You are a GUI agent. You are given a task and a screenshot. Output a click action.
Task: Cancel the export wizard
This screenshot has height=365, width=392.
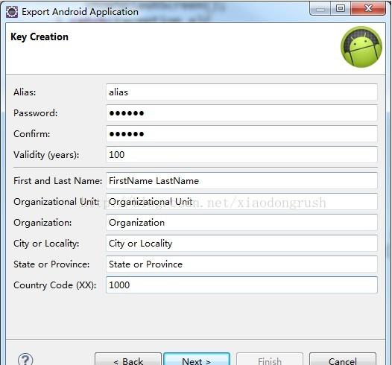coord(343,359)
